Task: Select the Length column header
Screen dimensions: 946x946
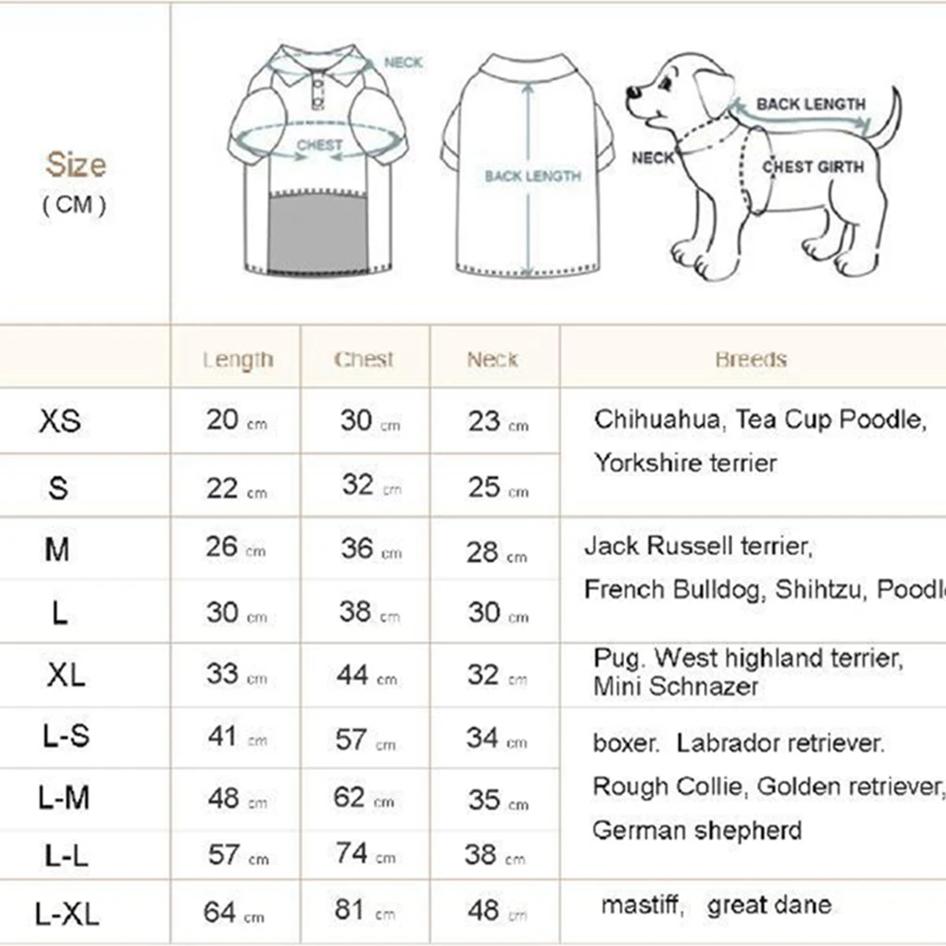Action: point(237,360)
